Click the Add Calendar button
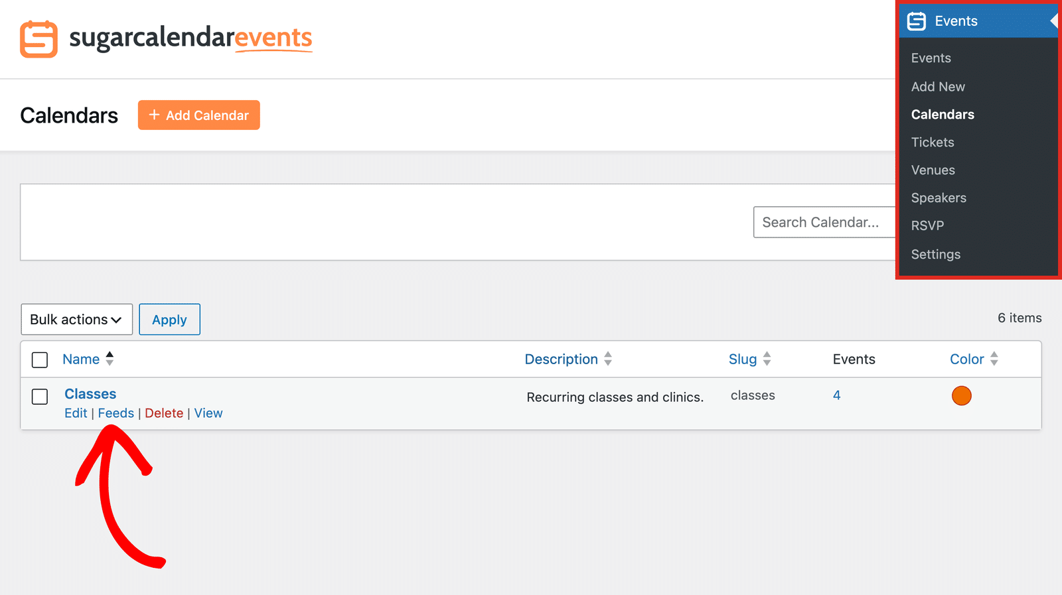 199,115
